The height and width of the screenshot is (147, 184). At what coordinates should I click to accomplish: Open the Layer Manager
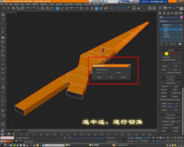[144, 8]
